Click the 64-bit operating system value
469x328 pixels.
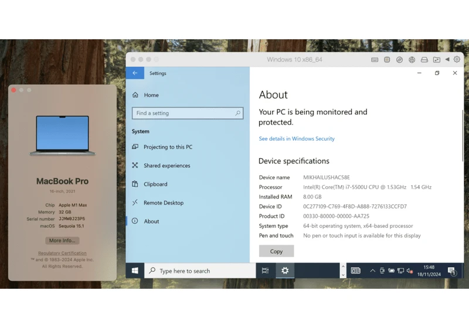click(x=358, y=226)
